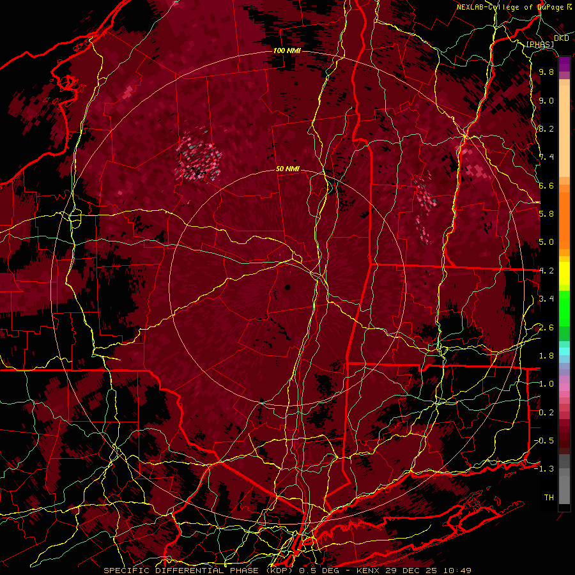Image resolution: width=575 pixels, height=575 pixels.
Task: Click the 4.2 value on the scale
Action: 546,271
